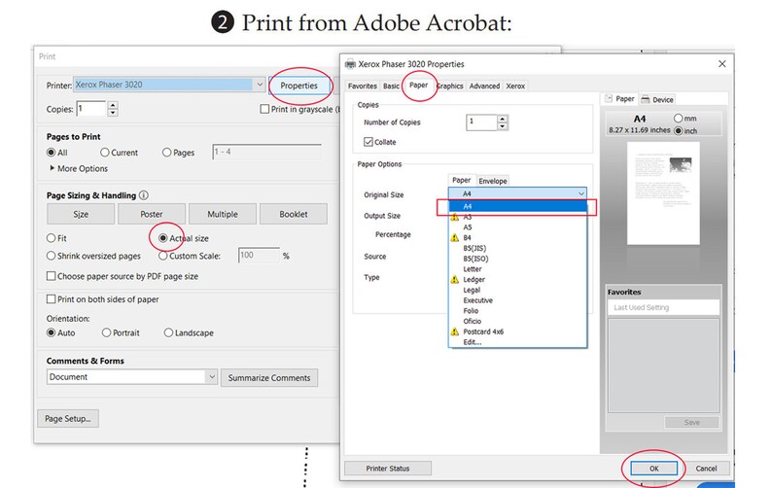Click the Copies field in Print dialog
The image size is (772, 488).
click(x=90, y=108)
